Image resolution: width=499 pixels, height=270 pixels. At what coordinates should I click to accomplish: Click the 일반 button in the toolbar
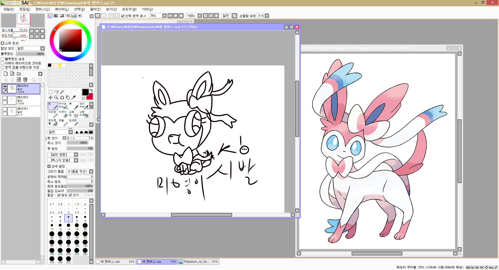pyautogui.click(x=226, y=16)
